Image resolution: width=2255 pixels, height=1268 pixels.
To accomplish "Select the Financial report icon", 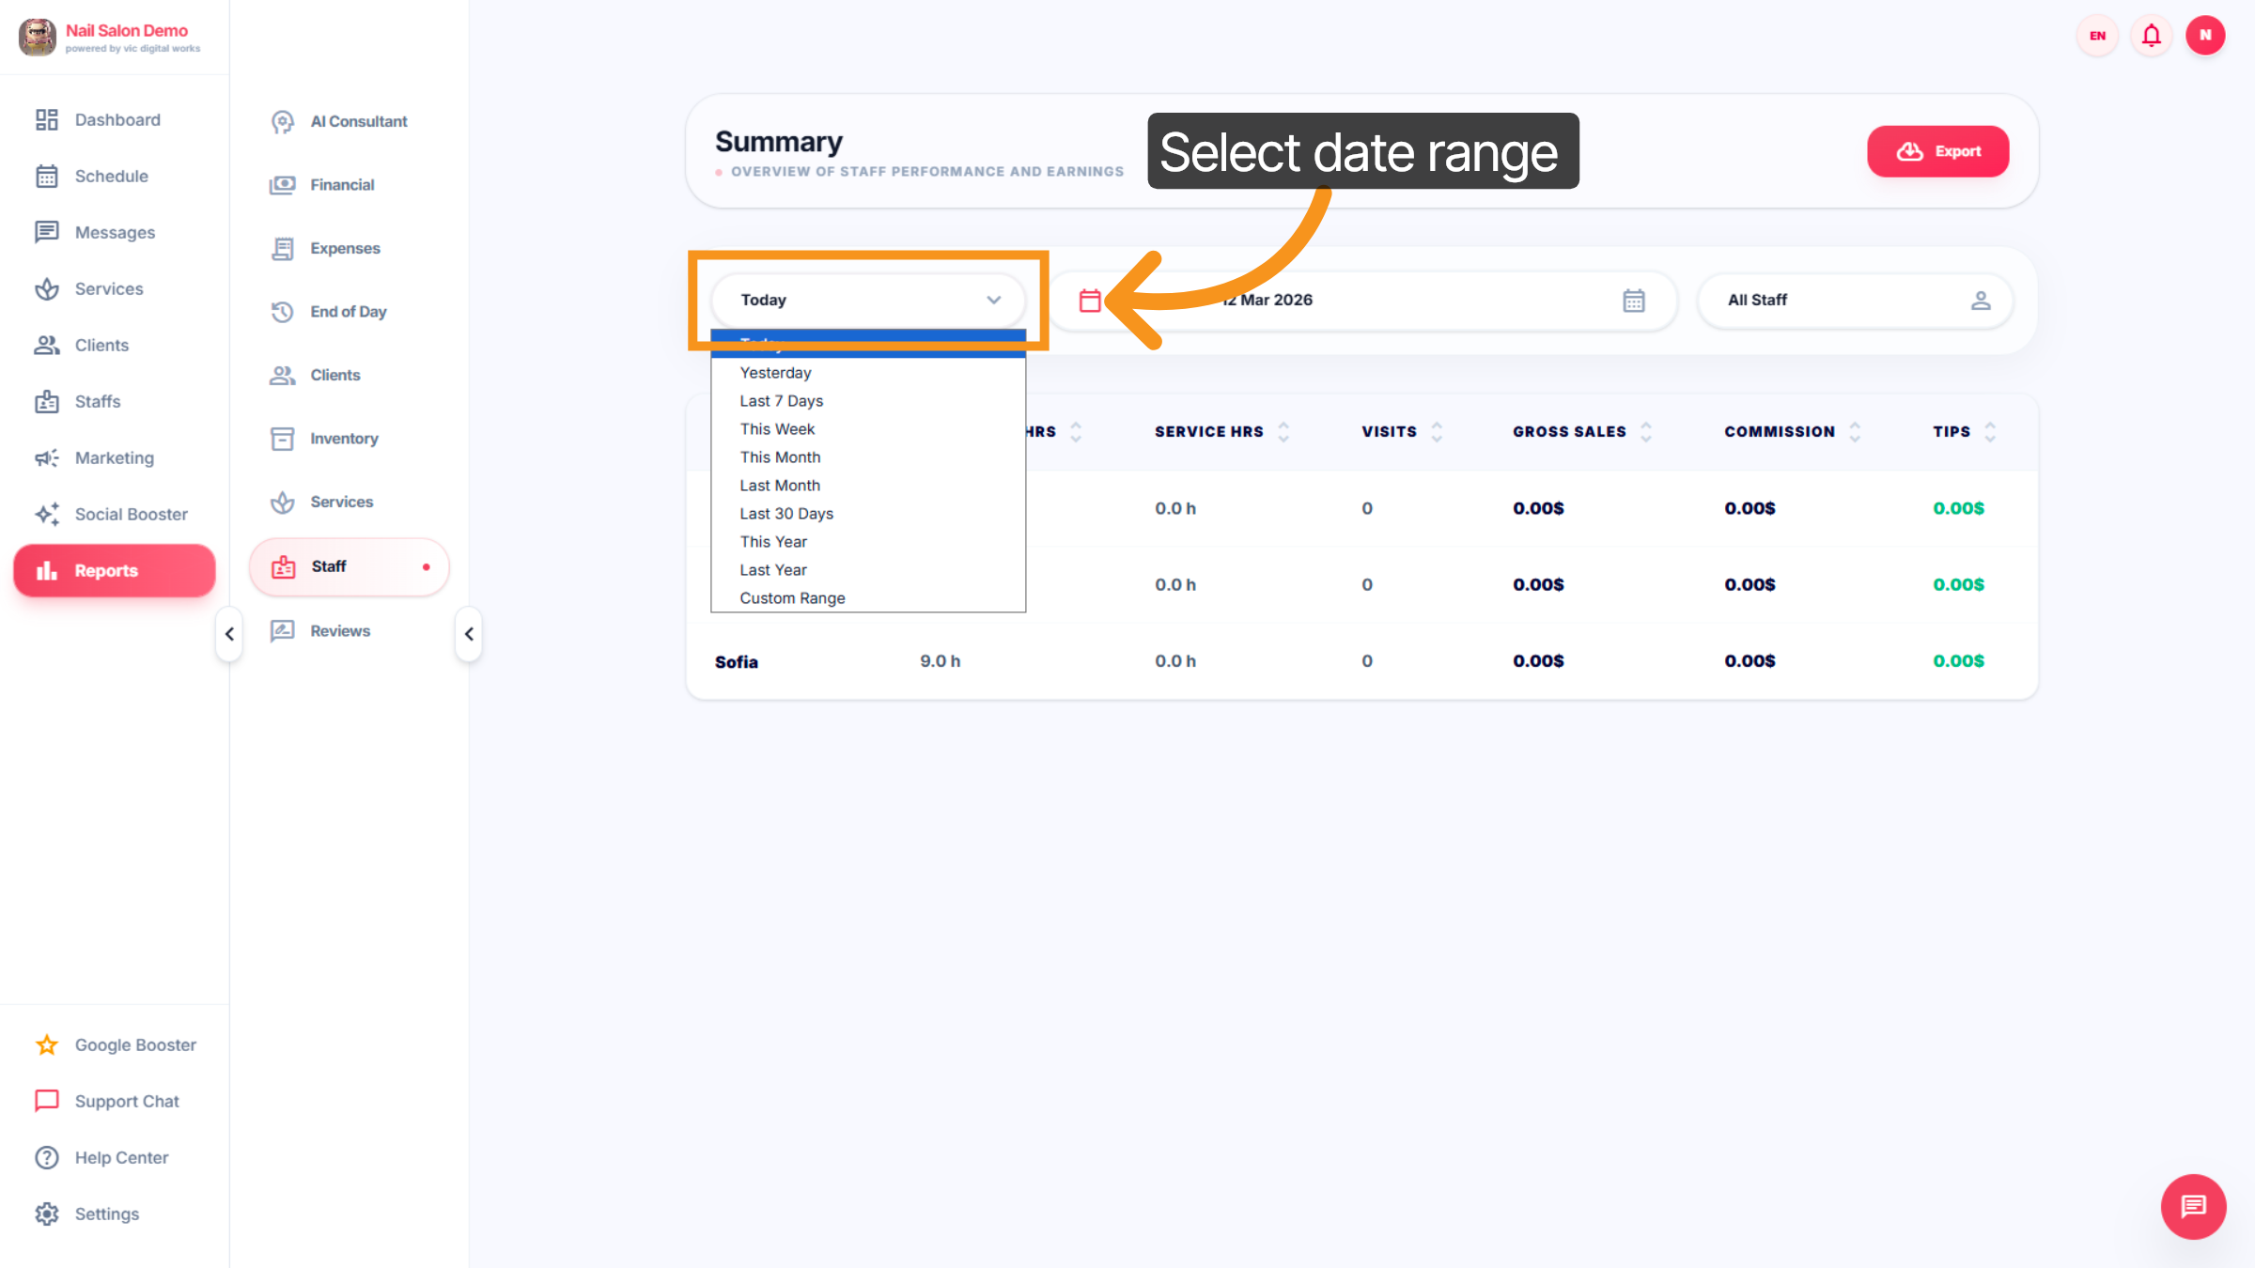I will (x=283, y=184).
